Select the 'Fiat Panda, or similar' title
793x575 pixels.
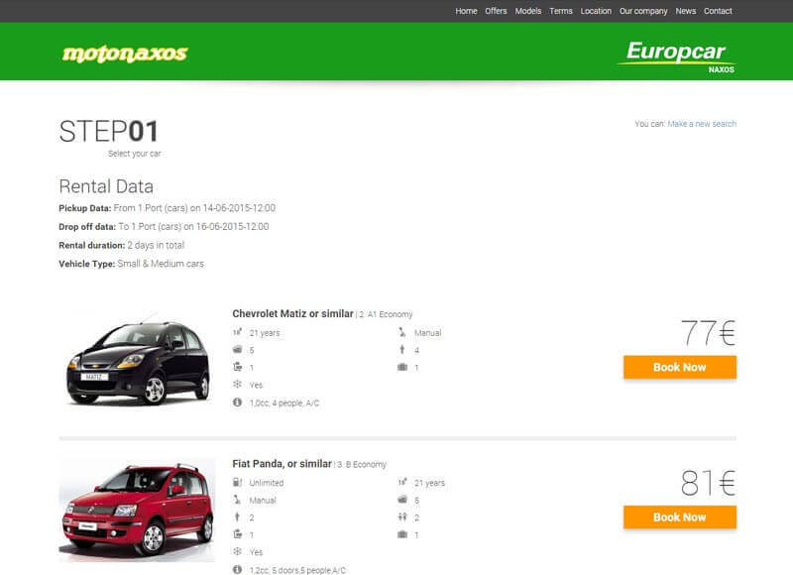tap(283, 464)
